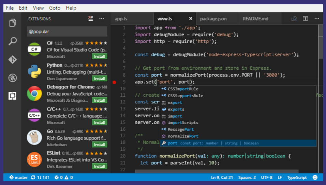Click the master branch indicator
The height and width of the screenshot is (185, 326).
pyautogui.click(x=18, y=177)
